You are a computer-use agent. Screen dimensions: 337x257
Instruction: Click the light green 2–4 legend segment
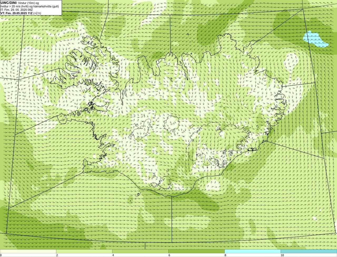point(84,251)
